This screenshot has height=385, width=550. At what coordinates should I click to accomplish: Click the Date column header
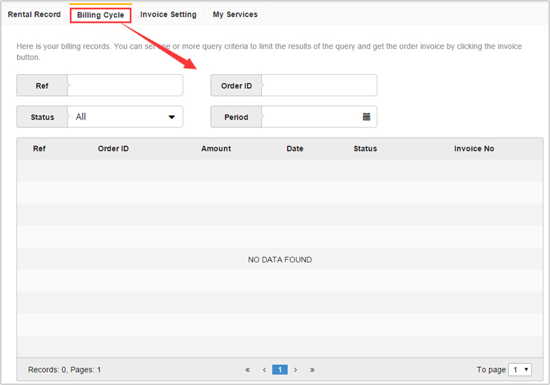click(x=295, y=148)
